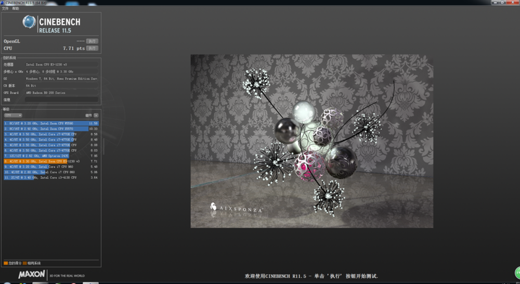Run the OpenGL benchmark test
The height and width of the screenshot is (284, 520).
coord(92,41)
